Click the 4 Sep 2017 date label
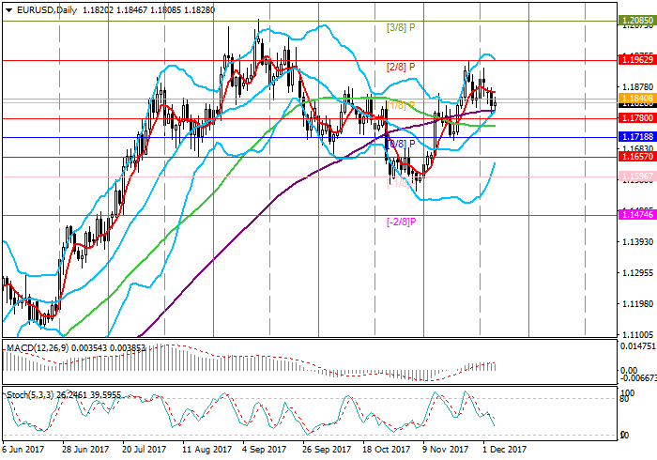The image size is (657, 460). click(265, 450)
